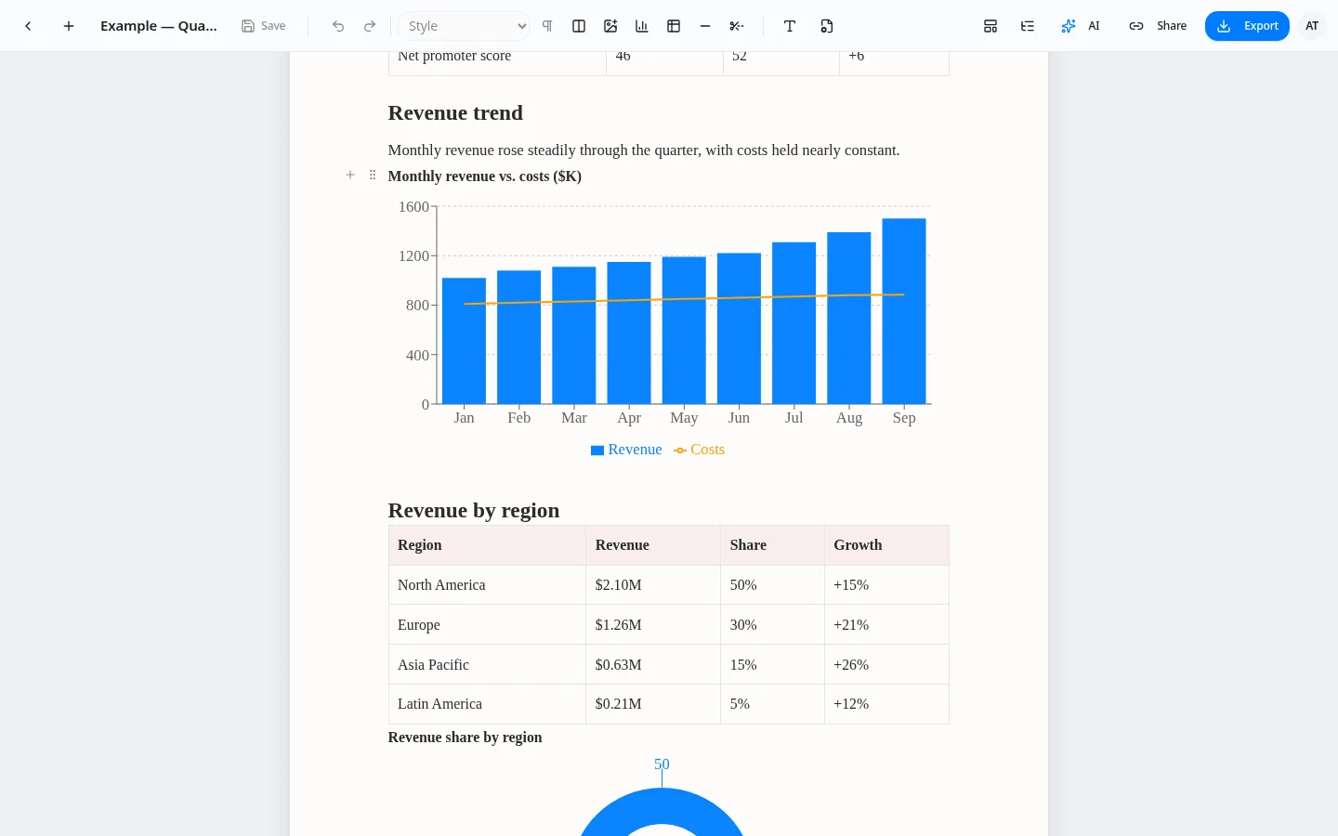Image resolution: width=1338 pixels, height=836 pixels.
Task: Insert a horizontal divider line
Action: point(705,26)
